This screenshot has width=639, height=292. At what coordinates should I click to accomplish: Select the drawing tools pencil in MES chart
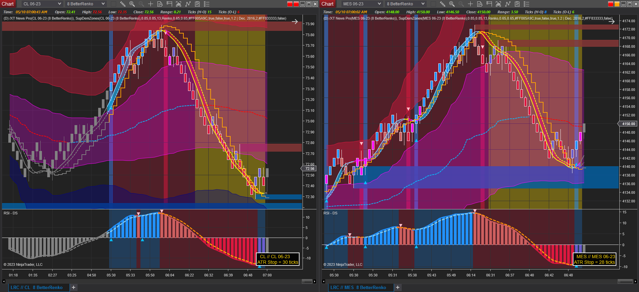tap(443, 4)
